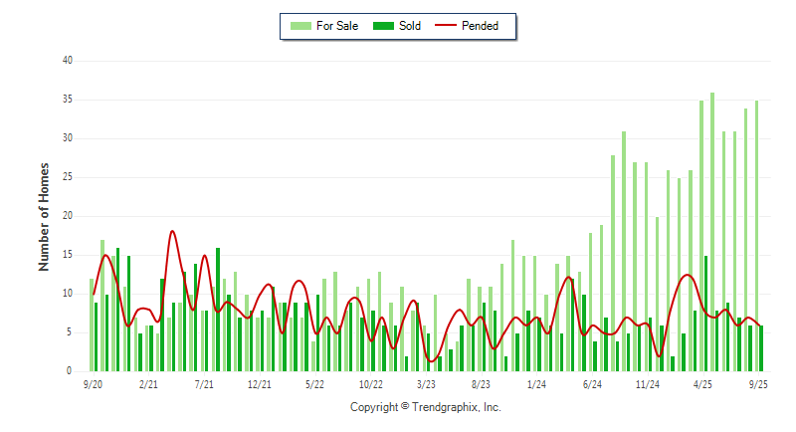Select the 5/22 x-axis date label

point(315,383)
